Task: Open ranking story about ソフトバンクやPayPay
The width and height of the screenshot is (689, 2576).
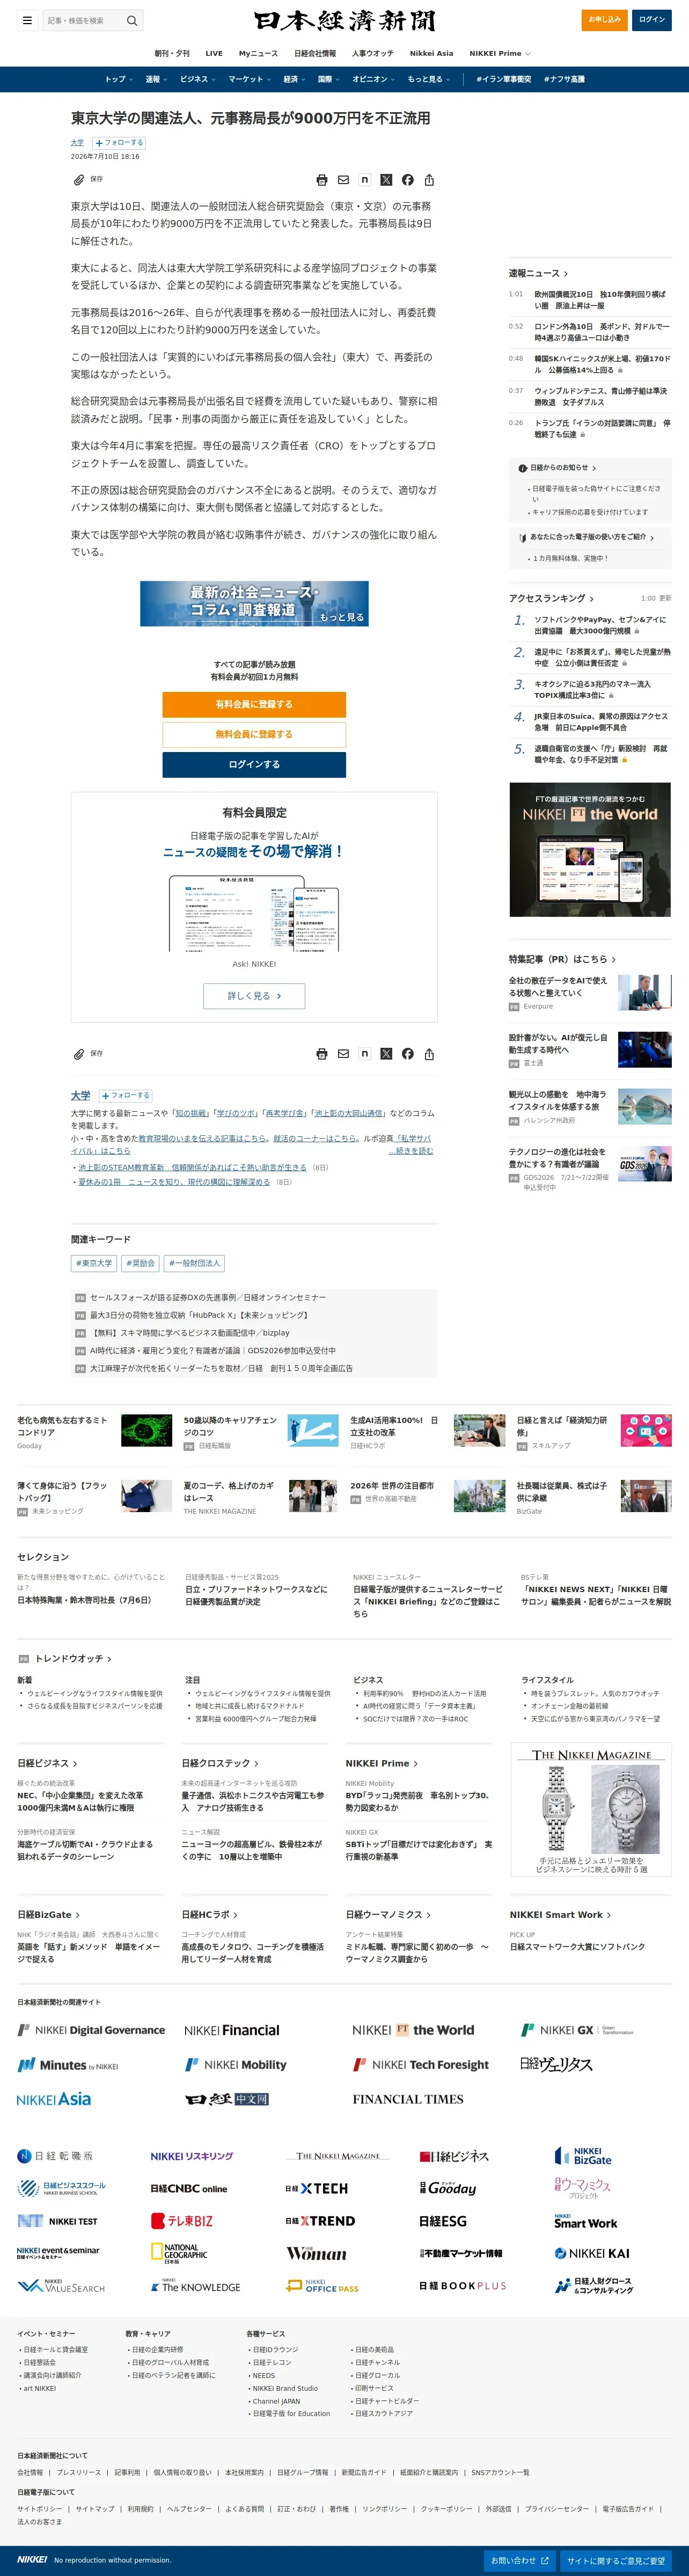Action: coord(600,625)
